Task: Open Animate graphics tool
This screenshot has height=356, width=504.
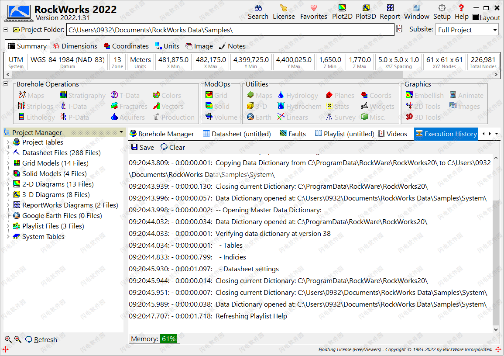Action: (x=467, y=95)
